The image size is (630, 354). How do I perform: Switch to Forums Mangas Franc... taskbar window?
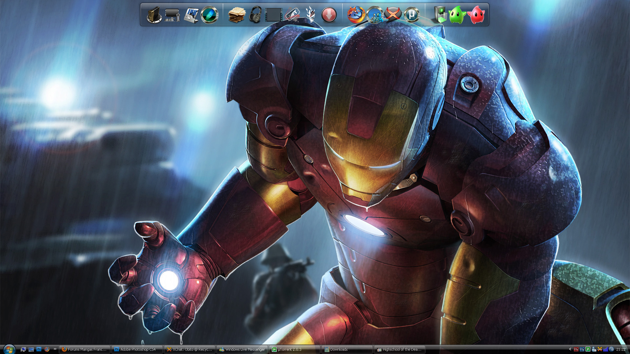click(85, 349)
